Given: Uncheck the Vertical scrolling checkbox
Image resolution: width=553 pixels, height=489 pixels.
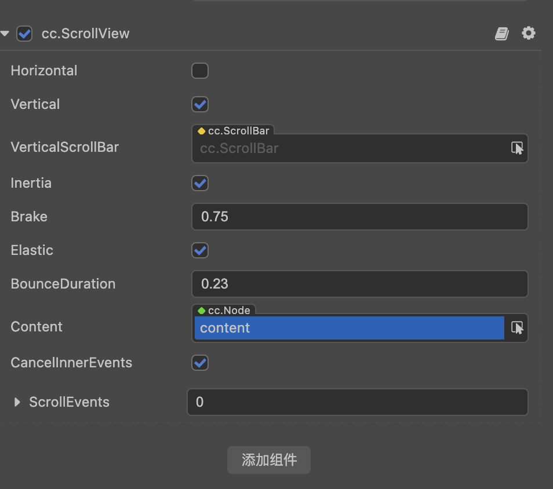Looking at the screenshot, I should point(200,104).
